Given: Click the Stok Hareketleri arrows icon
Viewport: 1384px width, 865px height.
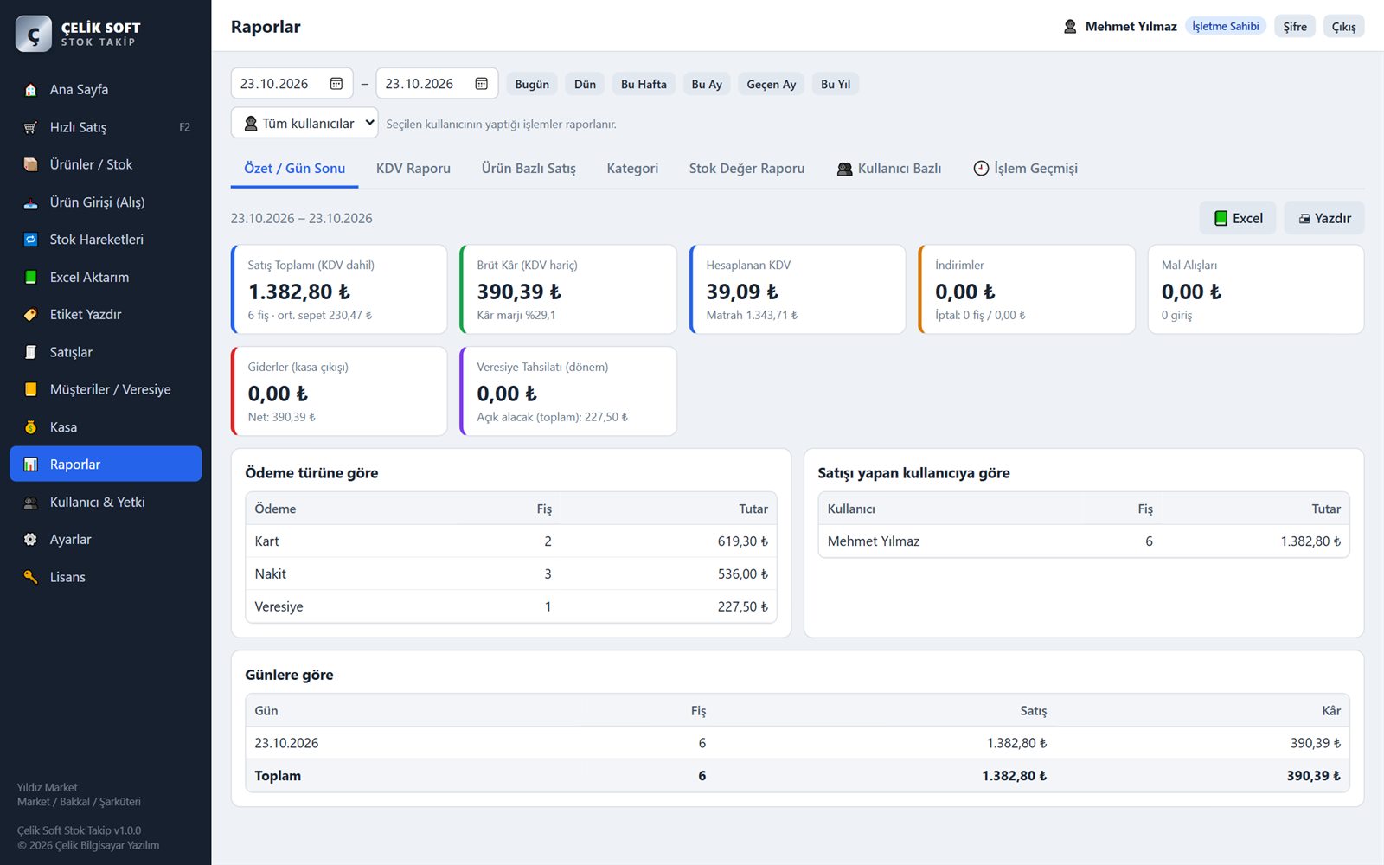Looking at the screenshot, I should point(31,240).
